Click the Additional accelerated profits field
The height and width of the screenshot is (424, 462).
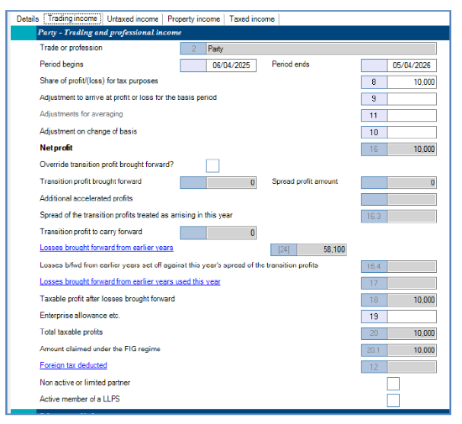click(x=412, y=199)
